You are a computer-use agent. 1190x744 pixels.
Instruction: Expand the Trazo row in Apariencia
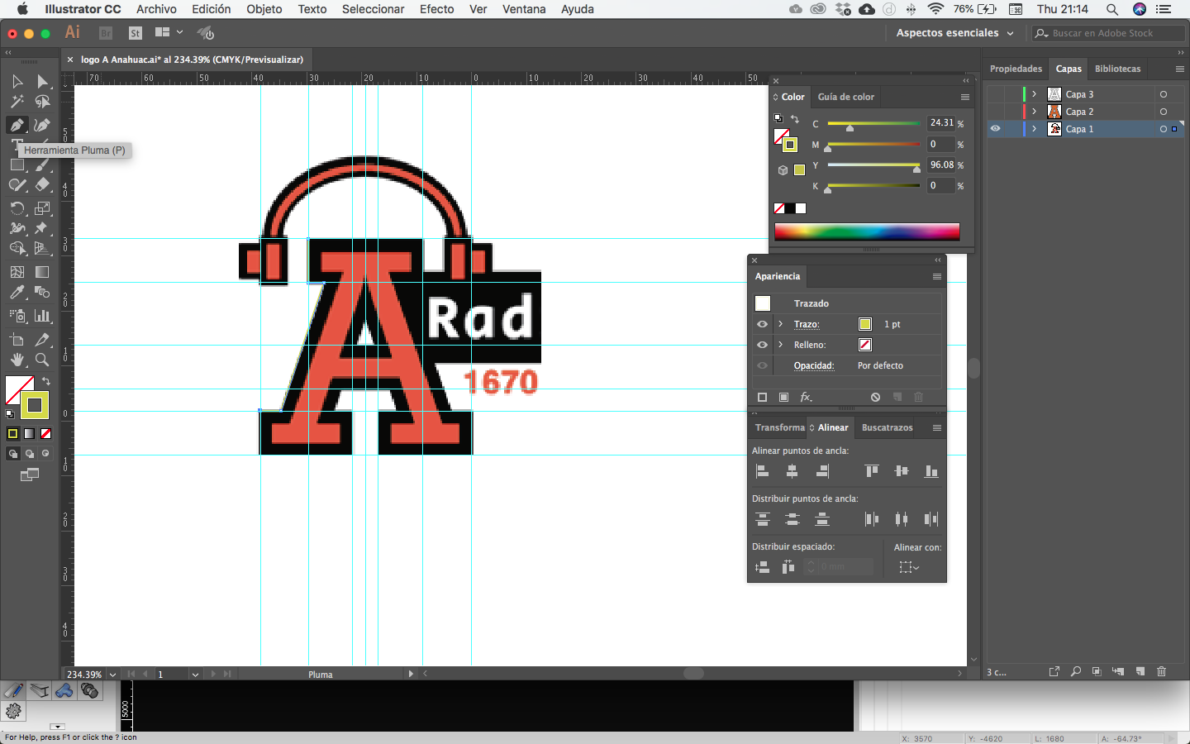(x=780, y=324)
